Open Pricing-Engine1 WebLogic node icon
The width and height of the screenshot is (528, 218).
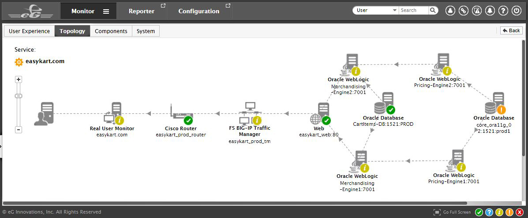455,162
